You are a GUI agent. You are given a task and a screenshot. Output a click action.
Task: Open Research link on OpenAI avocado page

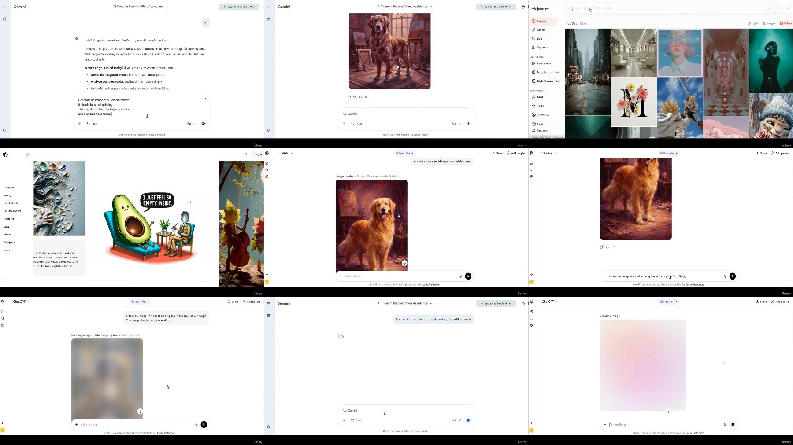(x=9, y=188)
